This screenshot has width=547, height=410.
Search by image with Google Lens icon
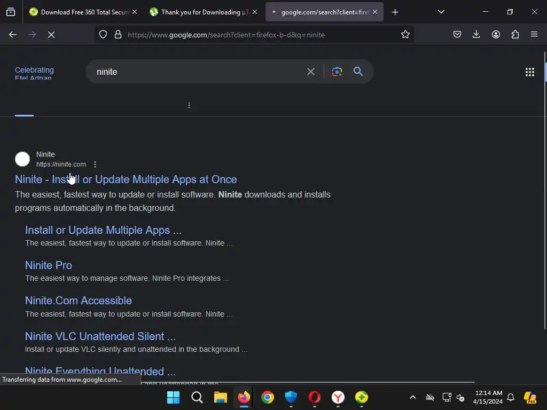click(337, 72)
